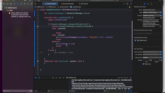The height and width of the screenshot is (93, 165).
Task: Click IOSBiometric project in the jump bar
Action: (x=40, y=7)
